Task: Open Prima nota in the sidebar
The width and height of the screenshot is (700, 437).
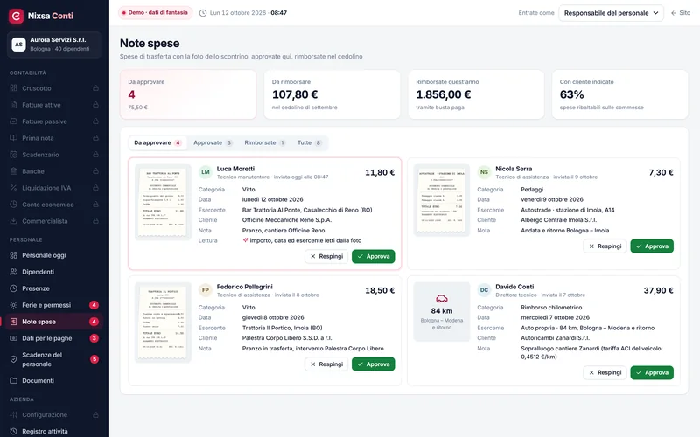Action: 54,138
